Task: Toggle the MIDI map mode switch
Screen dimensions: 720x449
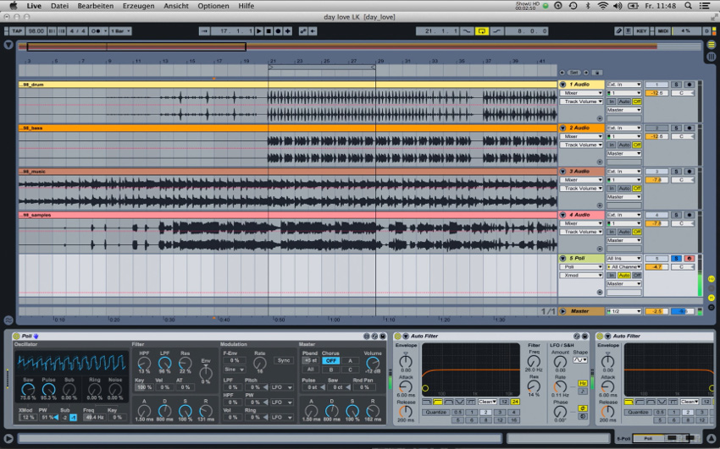Action: (x=662, y=31)
